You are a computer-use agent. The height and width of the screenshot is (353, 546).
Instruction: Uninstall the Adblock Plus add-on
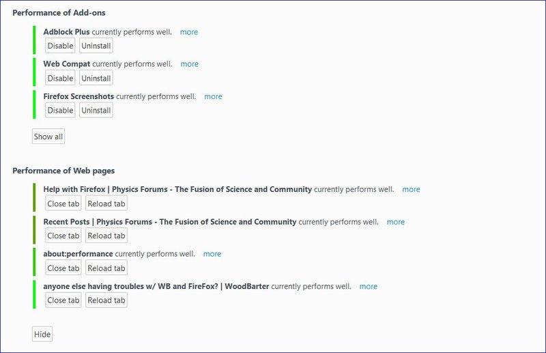pos(96,46)
